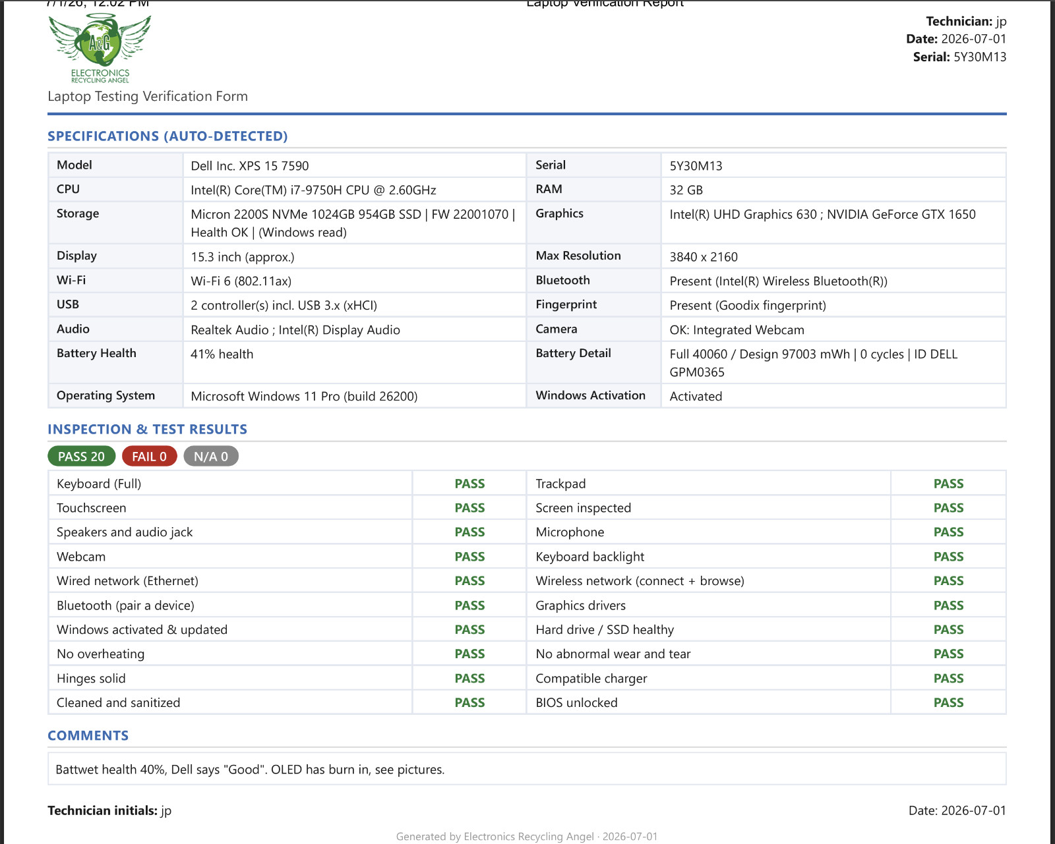The height and width of the screenshot is (844, 1055).
Task: Click the serial value 5Y30M13 in the specifications table
Action: (x=696, y=166)
